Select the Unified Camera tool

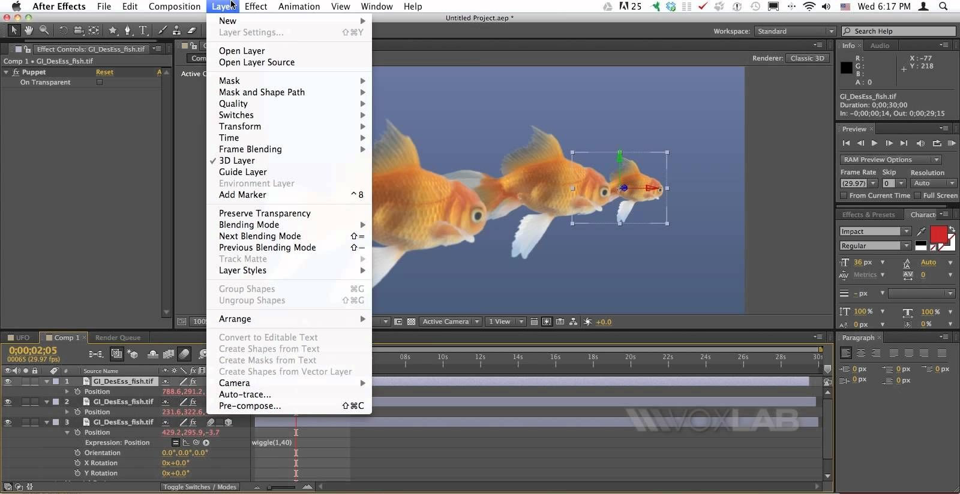pos(79,30)
